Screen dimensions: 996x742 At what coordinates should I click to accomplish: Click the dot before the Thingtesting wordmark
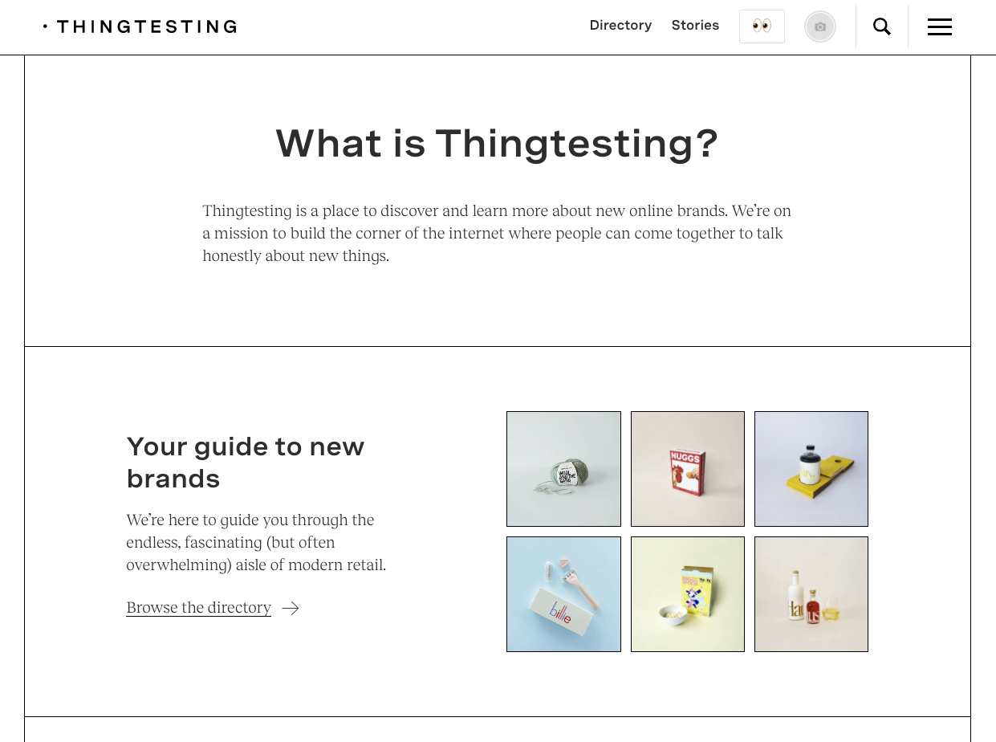pyautogui.click(x=45, y=26)
